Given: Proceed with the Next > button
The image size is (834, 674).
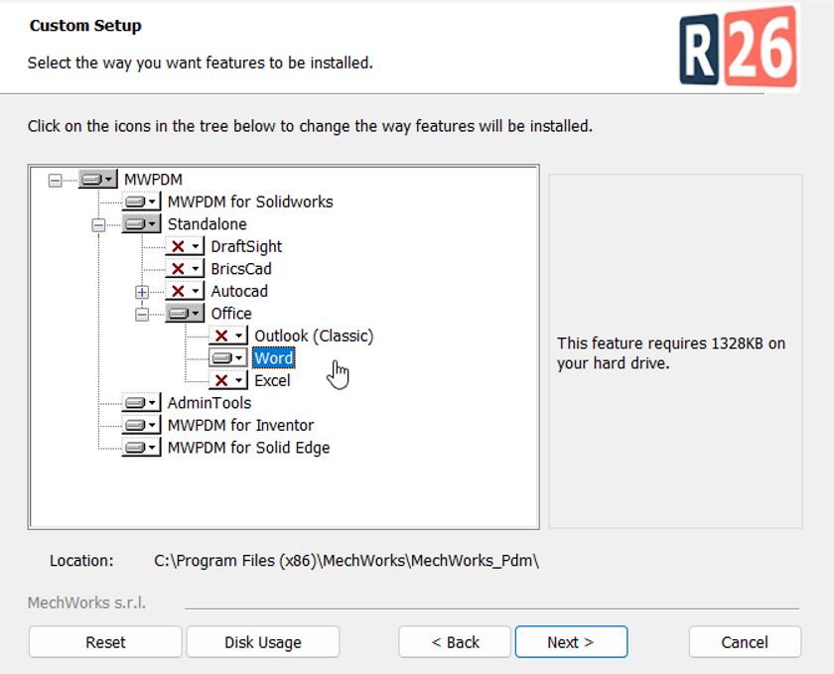Looking at the screenshot, I should (571, 642).
